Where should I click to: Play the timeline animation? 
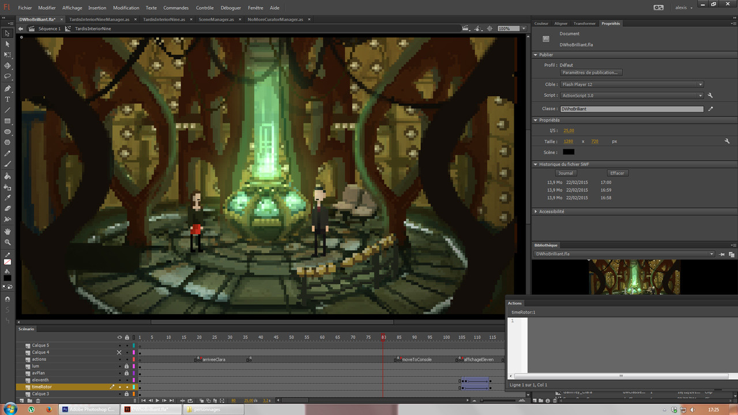pos(157,401)
